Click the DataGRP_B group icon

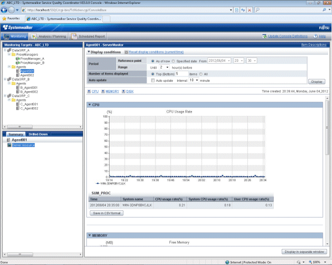point(9,79)
